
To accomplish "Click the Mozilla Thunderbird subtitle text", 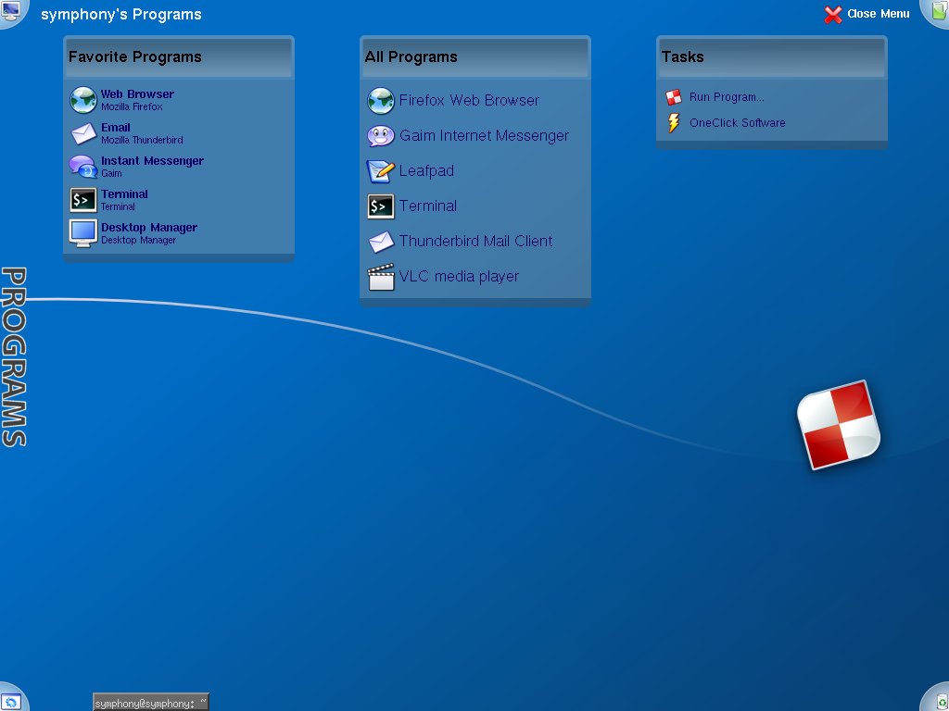I will 142,141.
